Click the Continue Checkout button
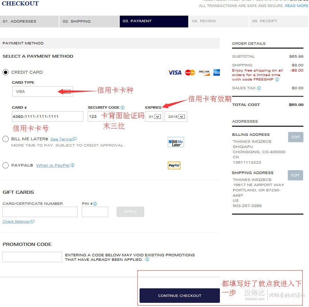 [180, 296]
